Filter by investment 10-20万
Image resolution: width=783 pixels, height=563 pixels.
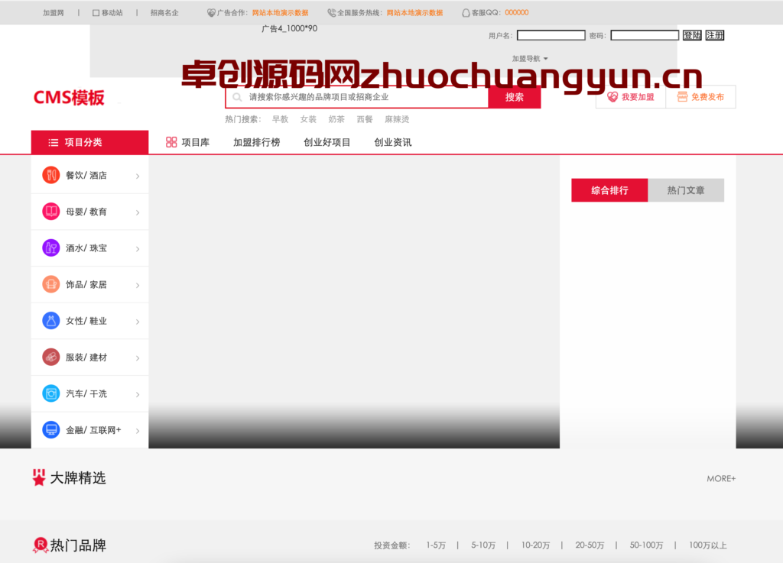click(x=535, y=545)
